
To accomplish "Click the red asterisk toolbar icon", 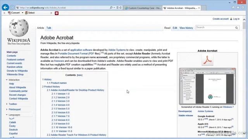I will (57, 13).
